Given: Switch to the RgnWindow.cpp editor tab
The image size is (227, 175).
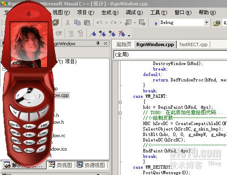Looking at the screenshot, I should (155, 44).
